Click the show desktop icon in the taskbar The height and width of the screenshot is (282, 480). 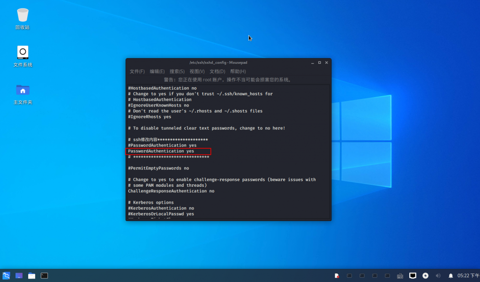coord(19,275)
